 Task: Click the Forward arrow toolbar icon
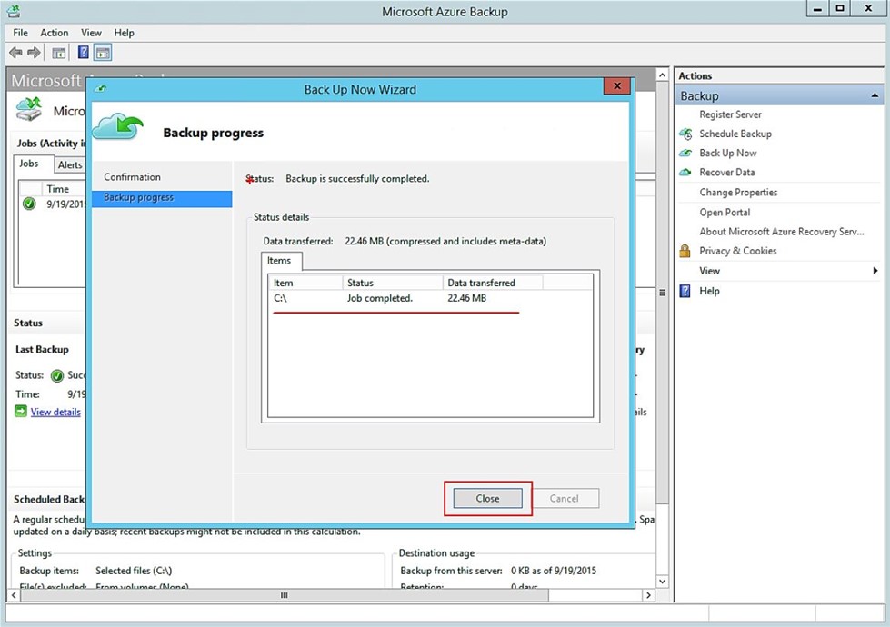tap(35, 53)
